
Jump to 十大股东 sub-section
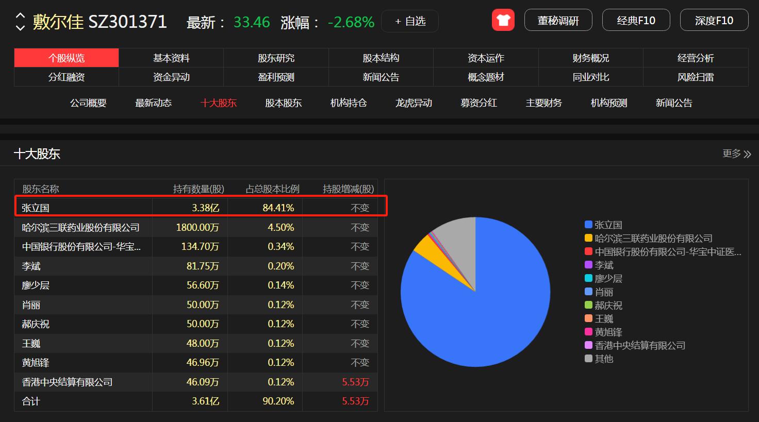tap(218, 103)
